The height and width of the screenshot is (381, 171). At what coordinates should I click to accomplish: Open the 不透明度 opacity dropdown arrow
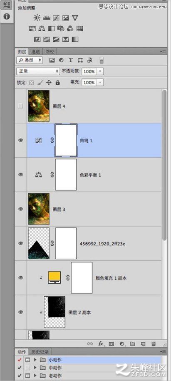(101, 71)
